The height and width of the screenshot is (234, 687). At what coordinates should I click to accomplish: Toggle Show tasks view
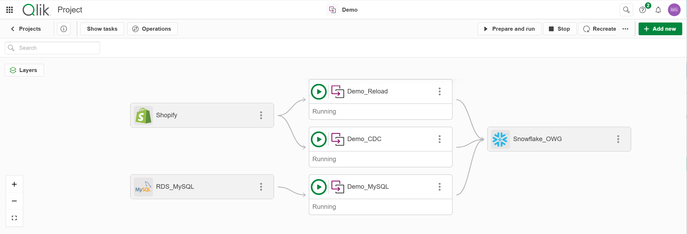[x=102, y=29]
